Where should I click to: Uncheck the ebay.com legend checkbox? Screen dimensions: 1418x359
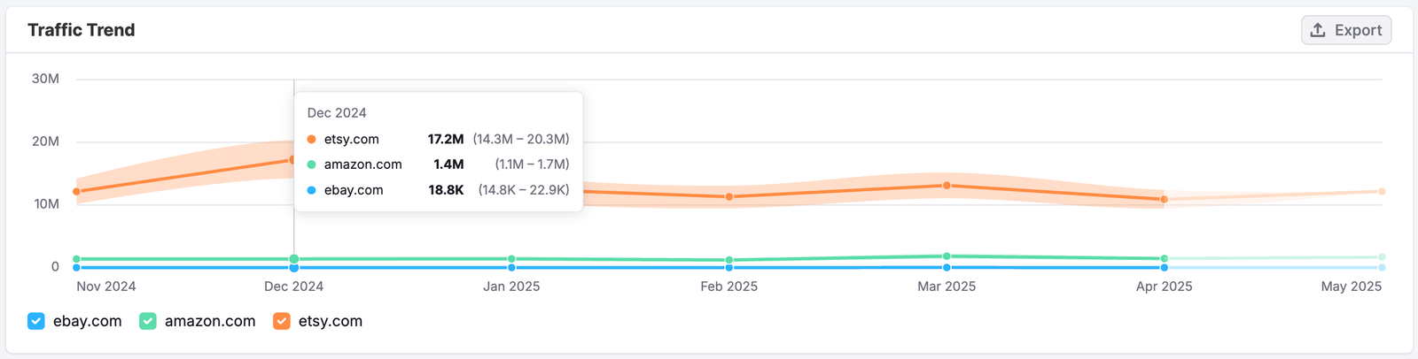pos(36,321)
